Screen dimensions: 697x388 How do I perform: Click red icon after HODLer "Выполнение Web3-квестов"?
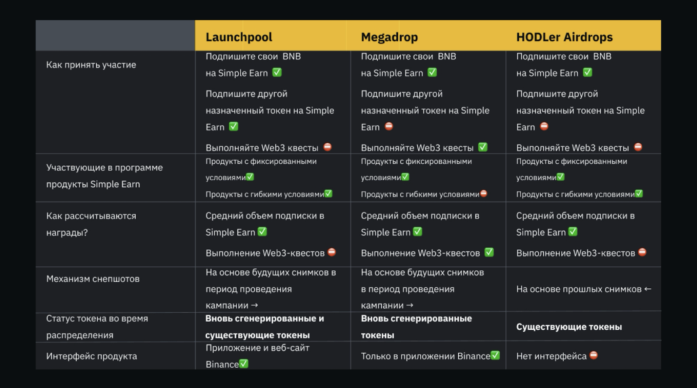click(642, 253)
